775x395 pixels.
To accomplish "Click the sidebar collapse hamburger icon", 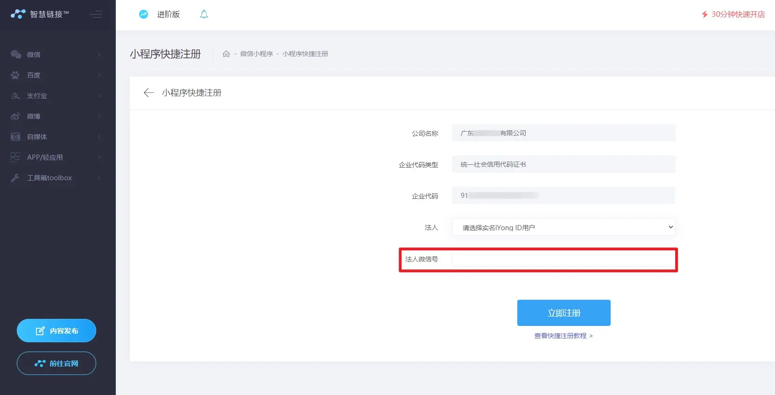I will (x=96, y=14).
